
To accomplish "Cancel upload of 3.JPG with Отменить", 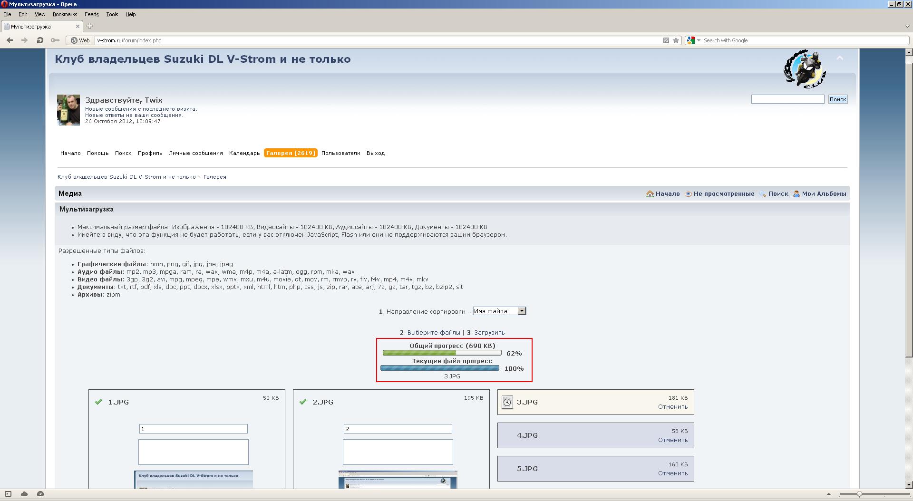I will pos(673,407).
